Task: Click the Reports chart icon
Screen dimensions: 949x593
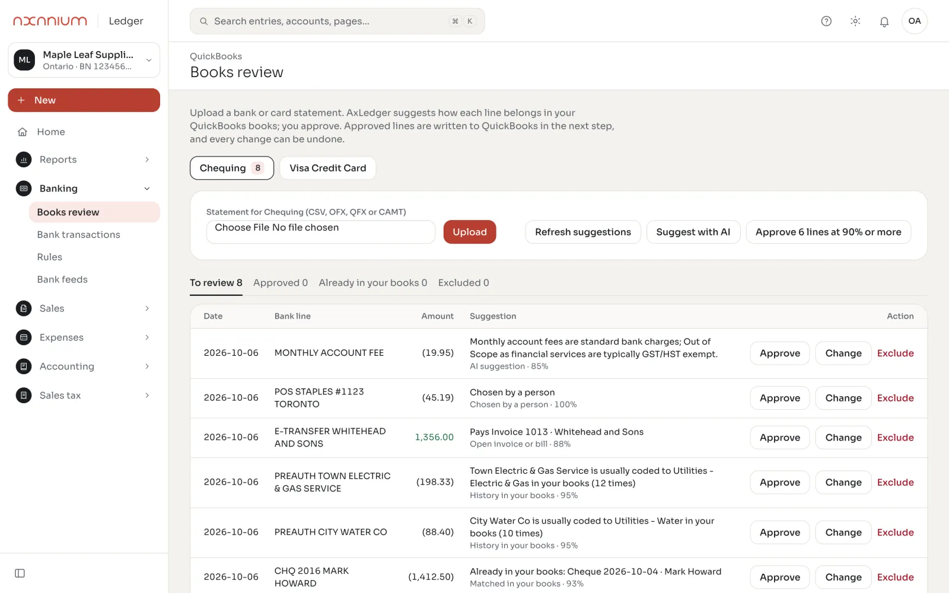Action: 24,160
